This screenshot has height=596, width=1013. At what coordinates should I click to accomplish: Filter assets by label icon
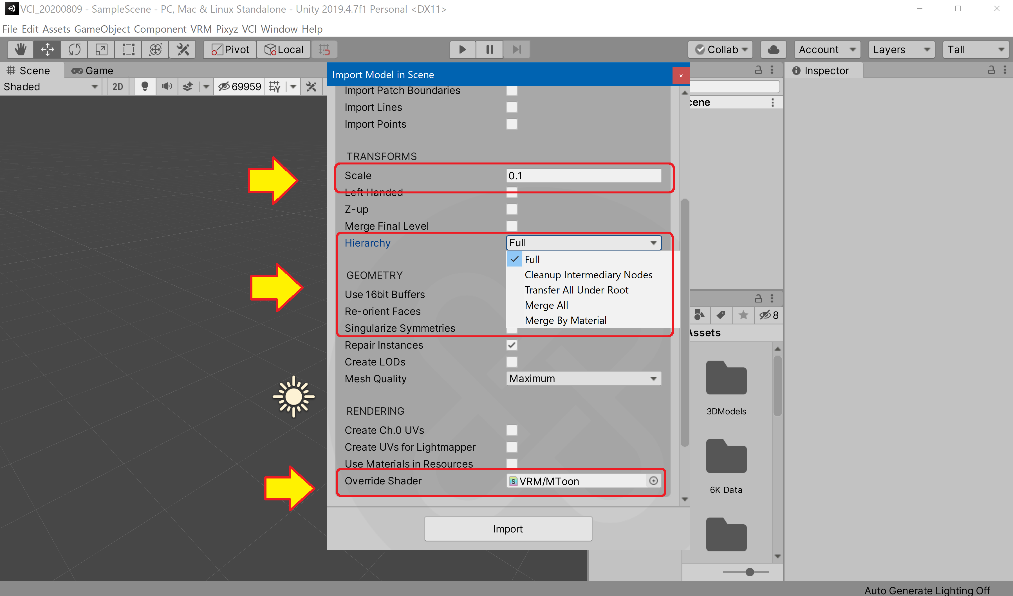pos(721,315)
